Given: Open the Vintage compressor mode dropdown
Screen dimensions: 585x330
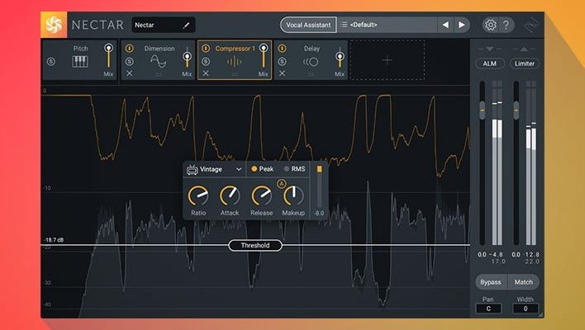Looking at the screenshot, I should [x=215, y=169].
